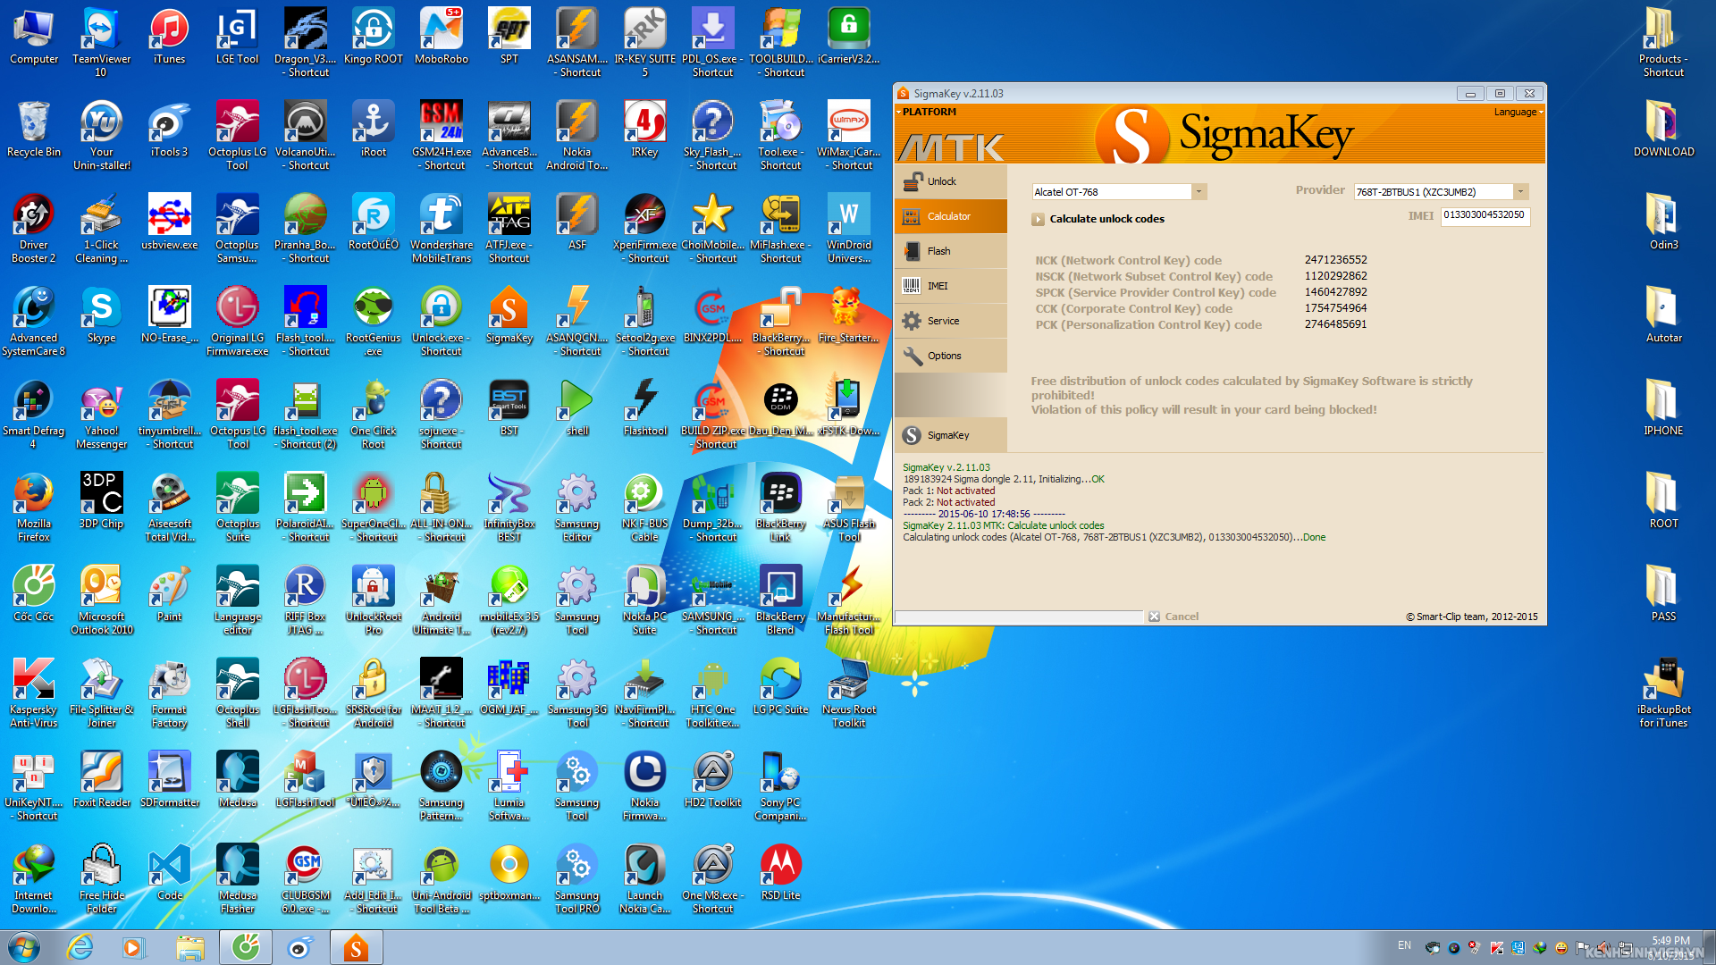Select the Nexus Root Toolkit icon
Viewport: 1716px width, 965px height.
(x=848, y=692)
